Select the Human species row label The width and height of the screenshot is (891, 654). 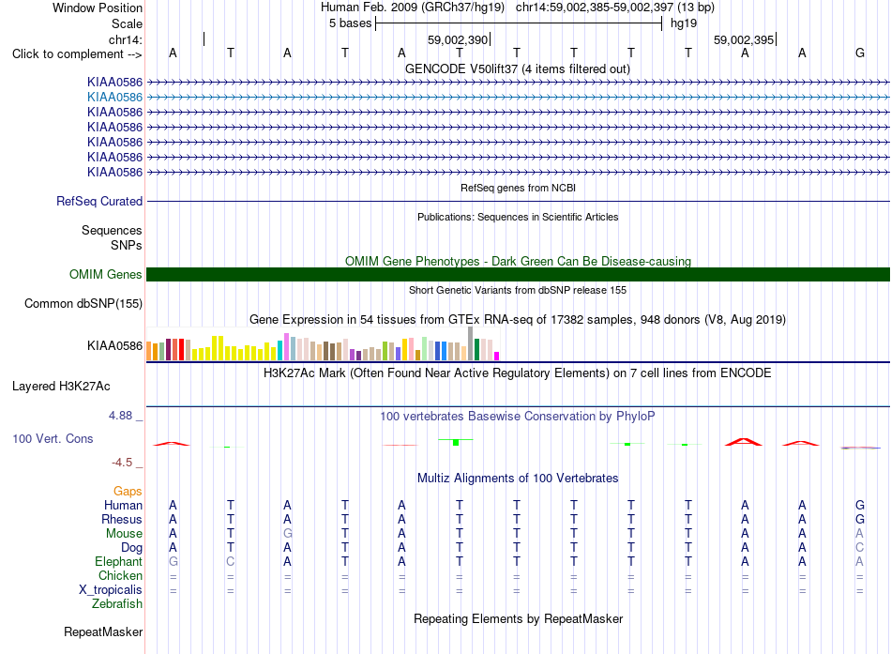[x=123, y=505]
